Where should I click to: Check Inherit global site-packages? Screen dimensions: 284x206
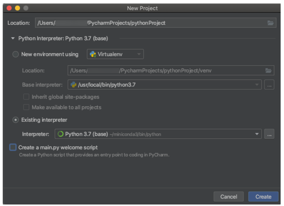point(26,97)
